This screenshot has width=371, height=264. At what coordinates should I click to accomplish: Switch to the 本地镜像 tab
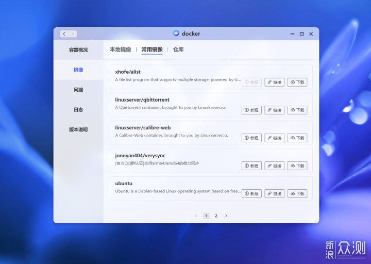[121, 49]
